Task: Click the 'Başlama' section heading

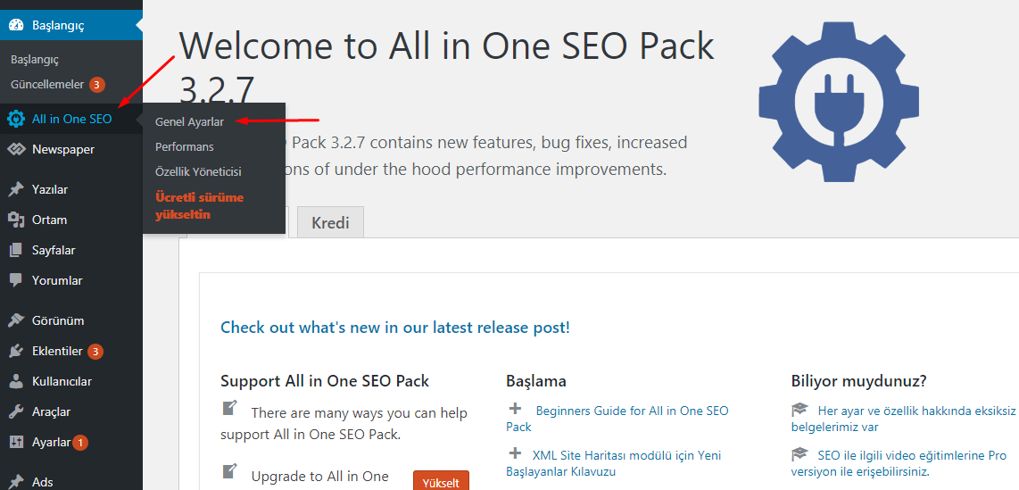Action: pyautogui.click(x=536, y=380)
